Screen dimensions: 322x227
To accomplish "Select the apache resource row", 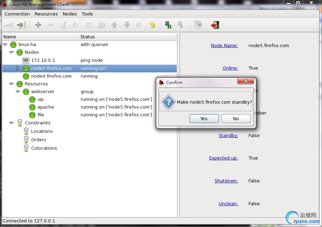I will pyautogui.click(x=89, y=107).
